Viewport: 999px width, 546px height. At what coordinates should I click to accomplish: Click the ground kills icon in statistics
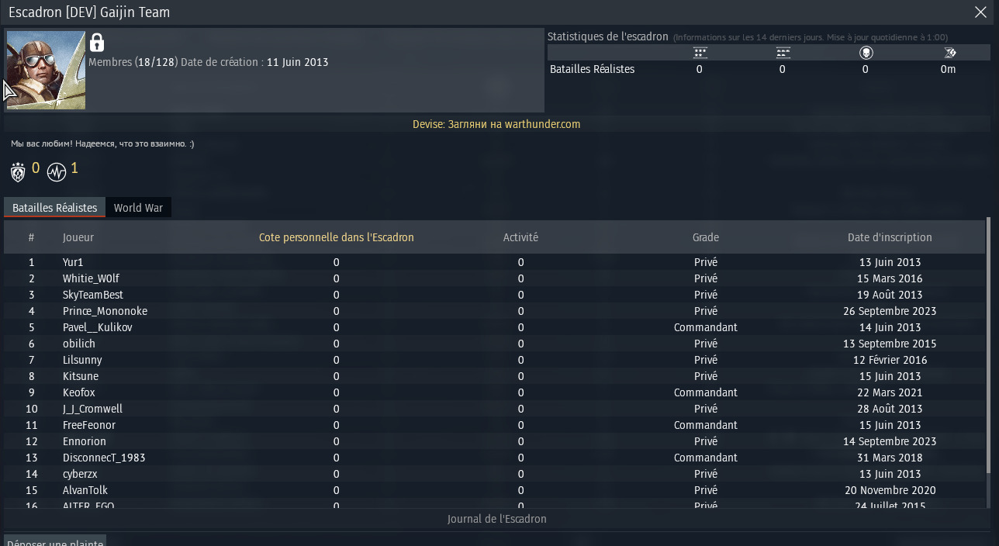[783, 53]
